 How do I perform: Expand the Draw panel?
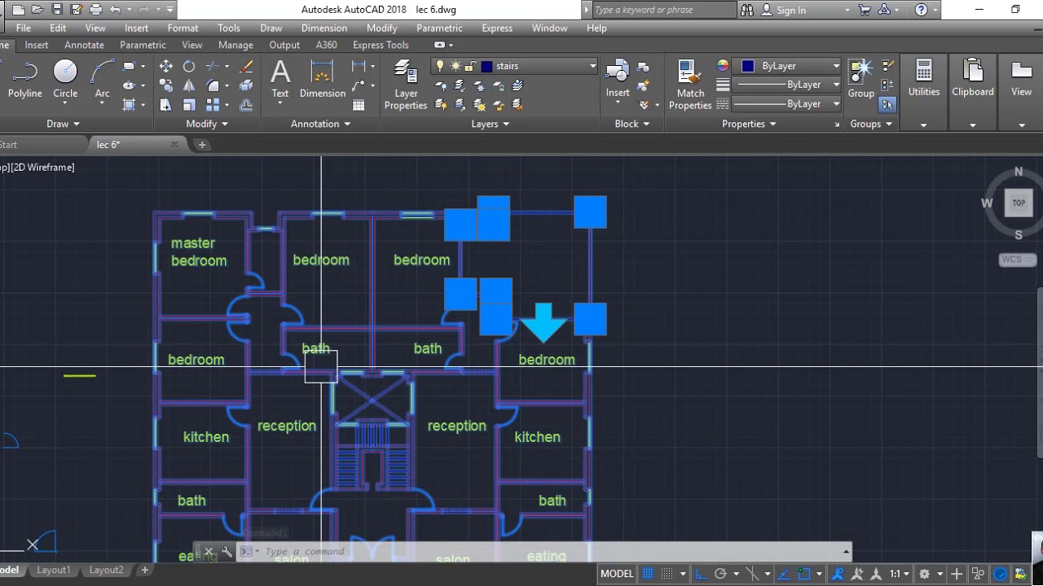(x=63, y=124)
